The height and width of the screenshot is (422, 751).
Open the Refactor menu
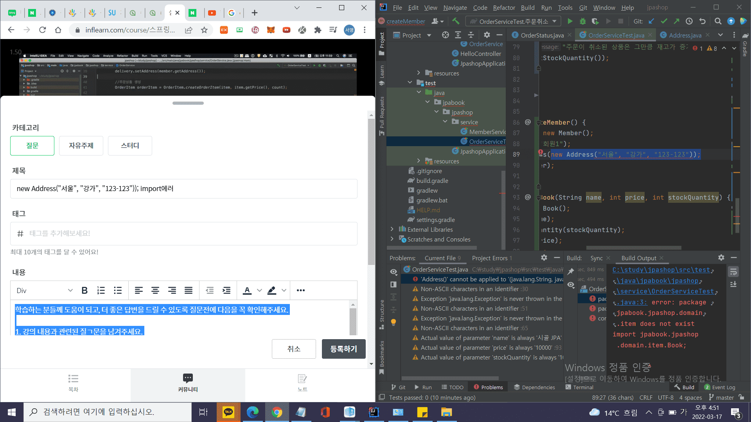504,7
